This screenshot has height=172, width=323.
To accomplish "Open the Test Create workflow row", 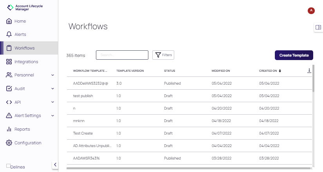I will pyautogui.click(x=189, y=133).
